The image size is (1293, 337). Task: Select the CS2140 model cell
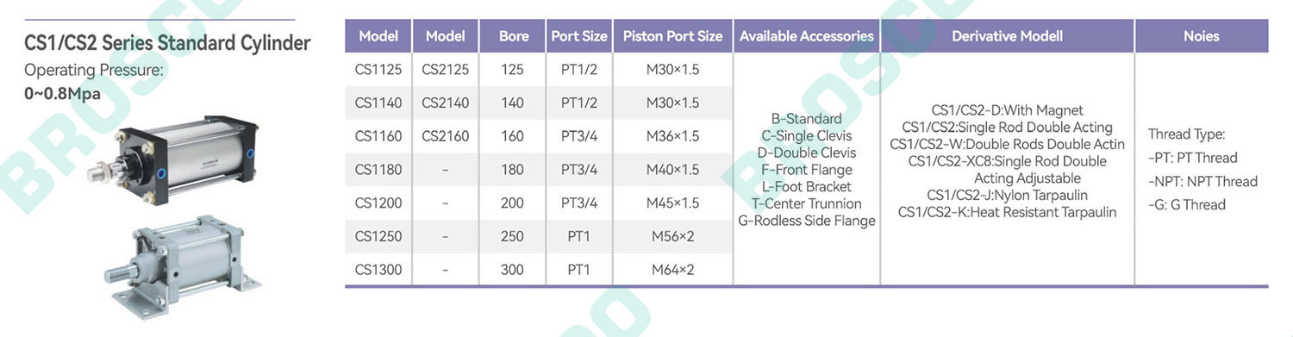click(x=446, y=103)
